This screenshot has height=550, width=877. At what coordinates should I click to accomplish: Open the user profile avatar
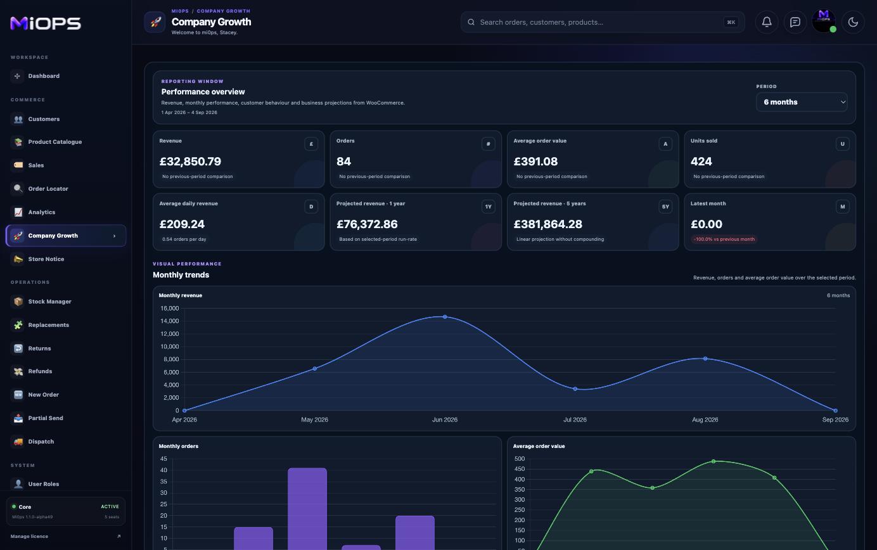pyautogui.click(x=824, y=21)
